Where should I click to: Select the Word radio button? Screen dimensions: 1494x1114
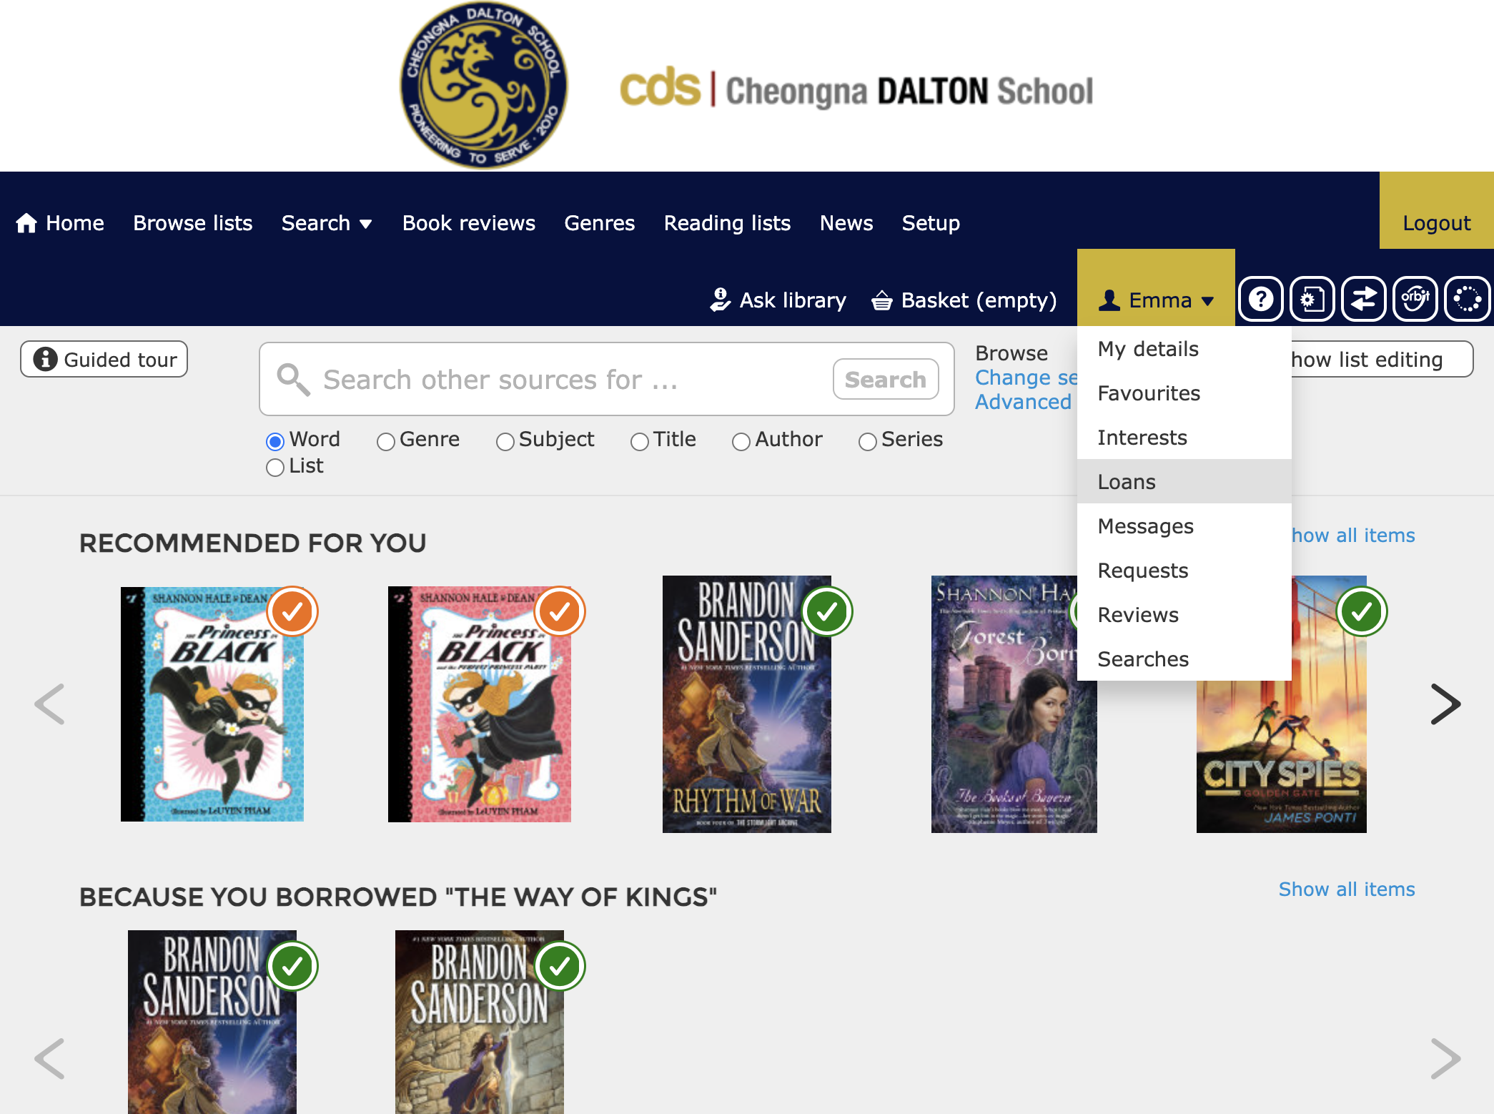click(275, 441)
